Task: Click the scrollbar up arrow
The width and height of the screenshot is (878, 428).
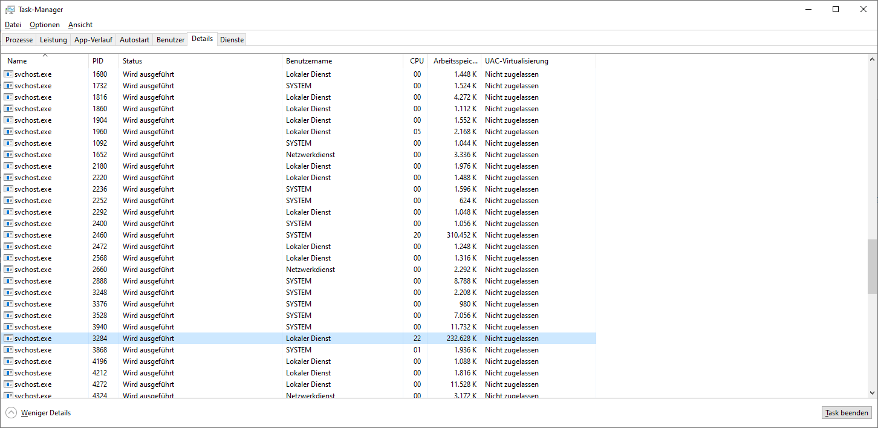Action: point(872,60)
